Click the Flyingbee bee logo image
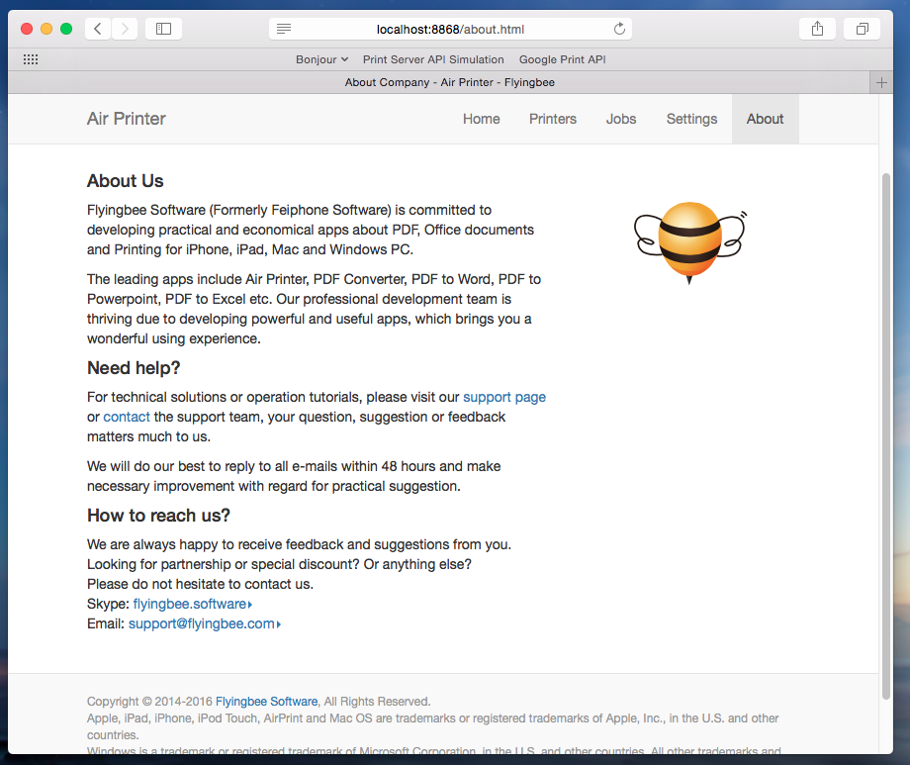910x765 pixels. point(690,242)
